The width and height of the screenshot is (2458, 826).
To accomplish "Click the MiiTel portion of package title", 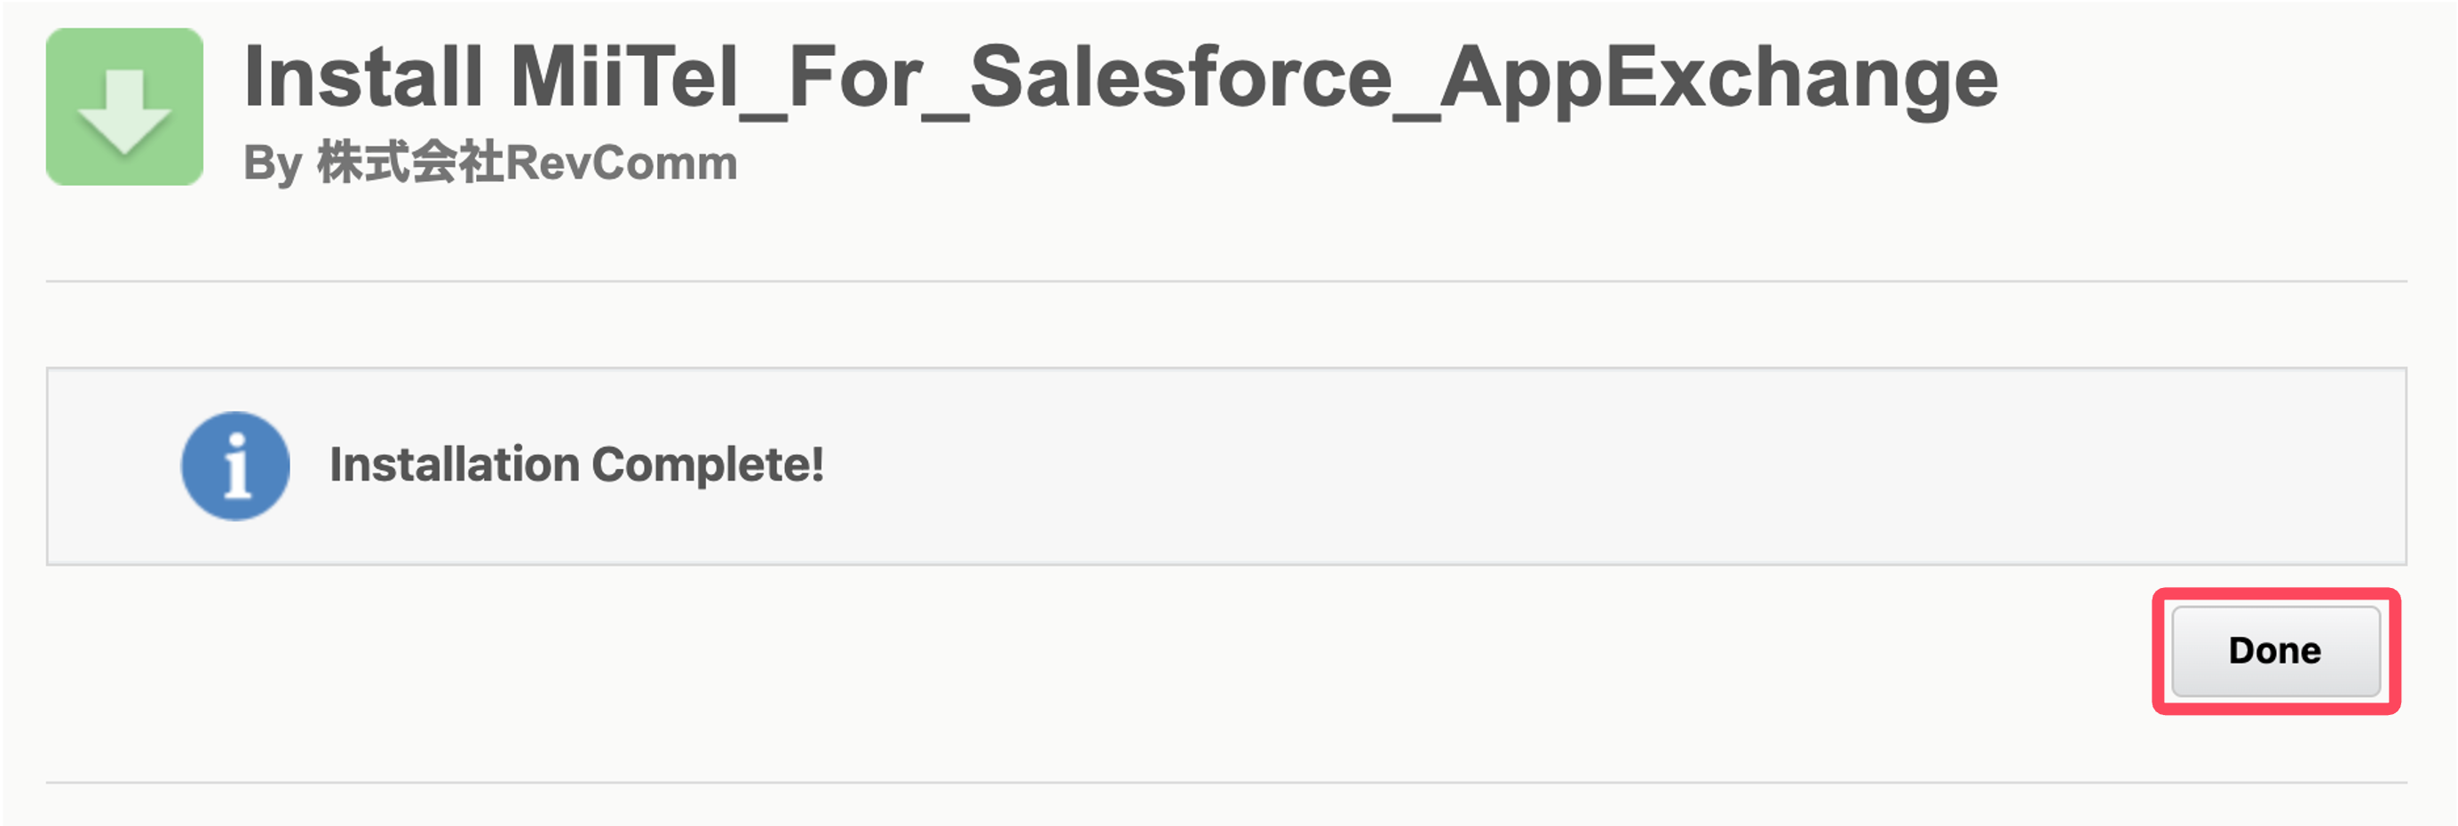I will [x=626, y=76].
